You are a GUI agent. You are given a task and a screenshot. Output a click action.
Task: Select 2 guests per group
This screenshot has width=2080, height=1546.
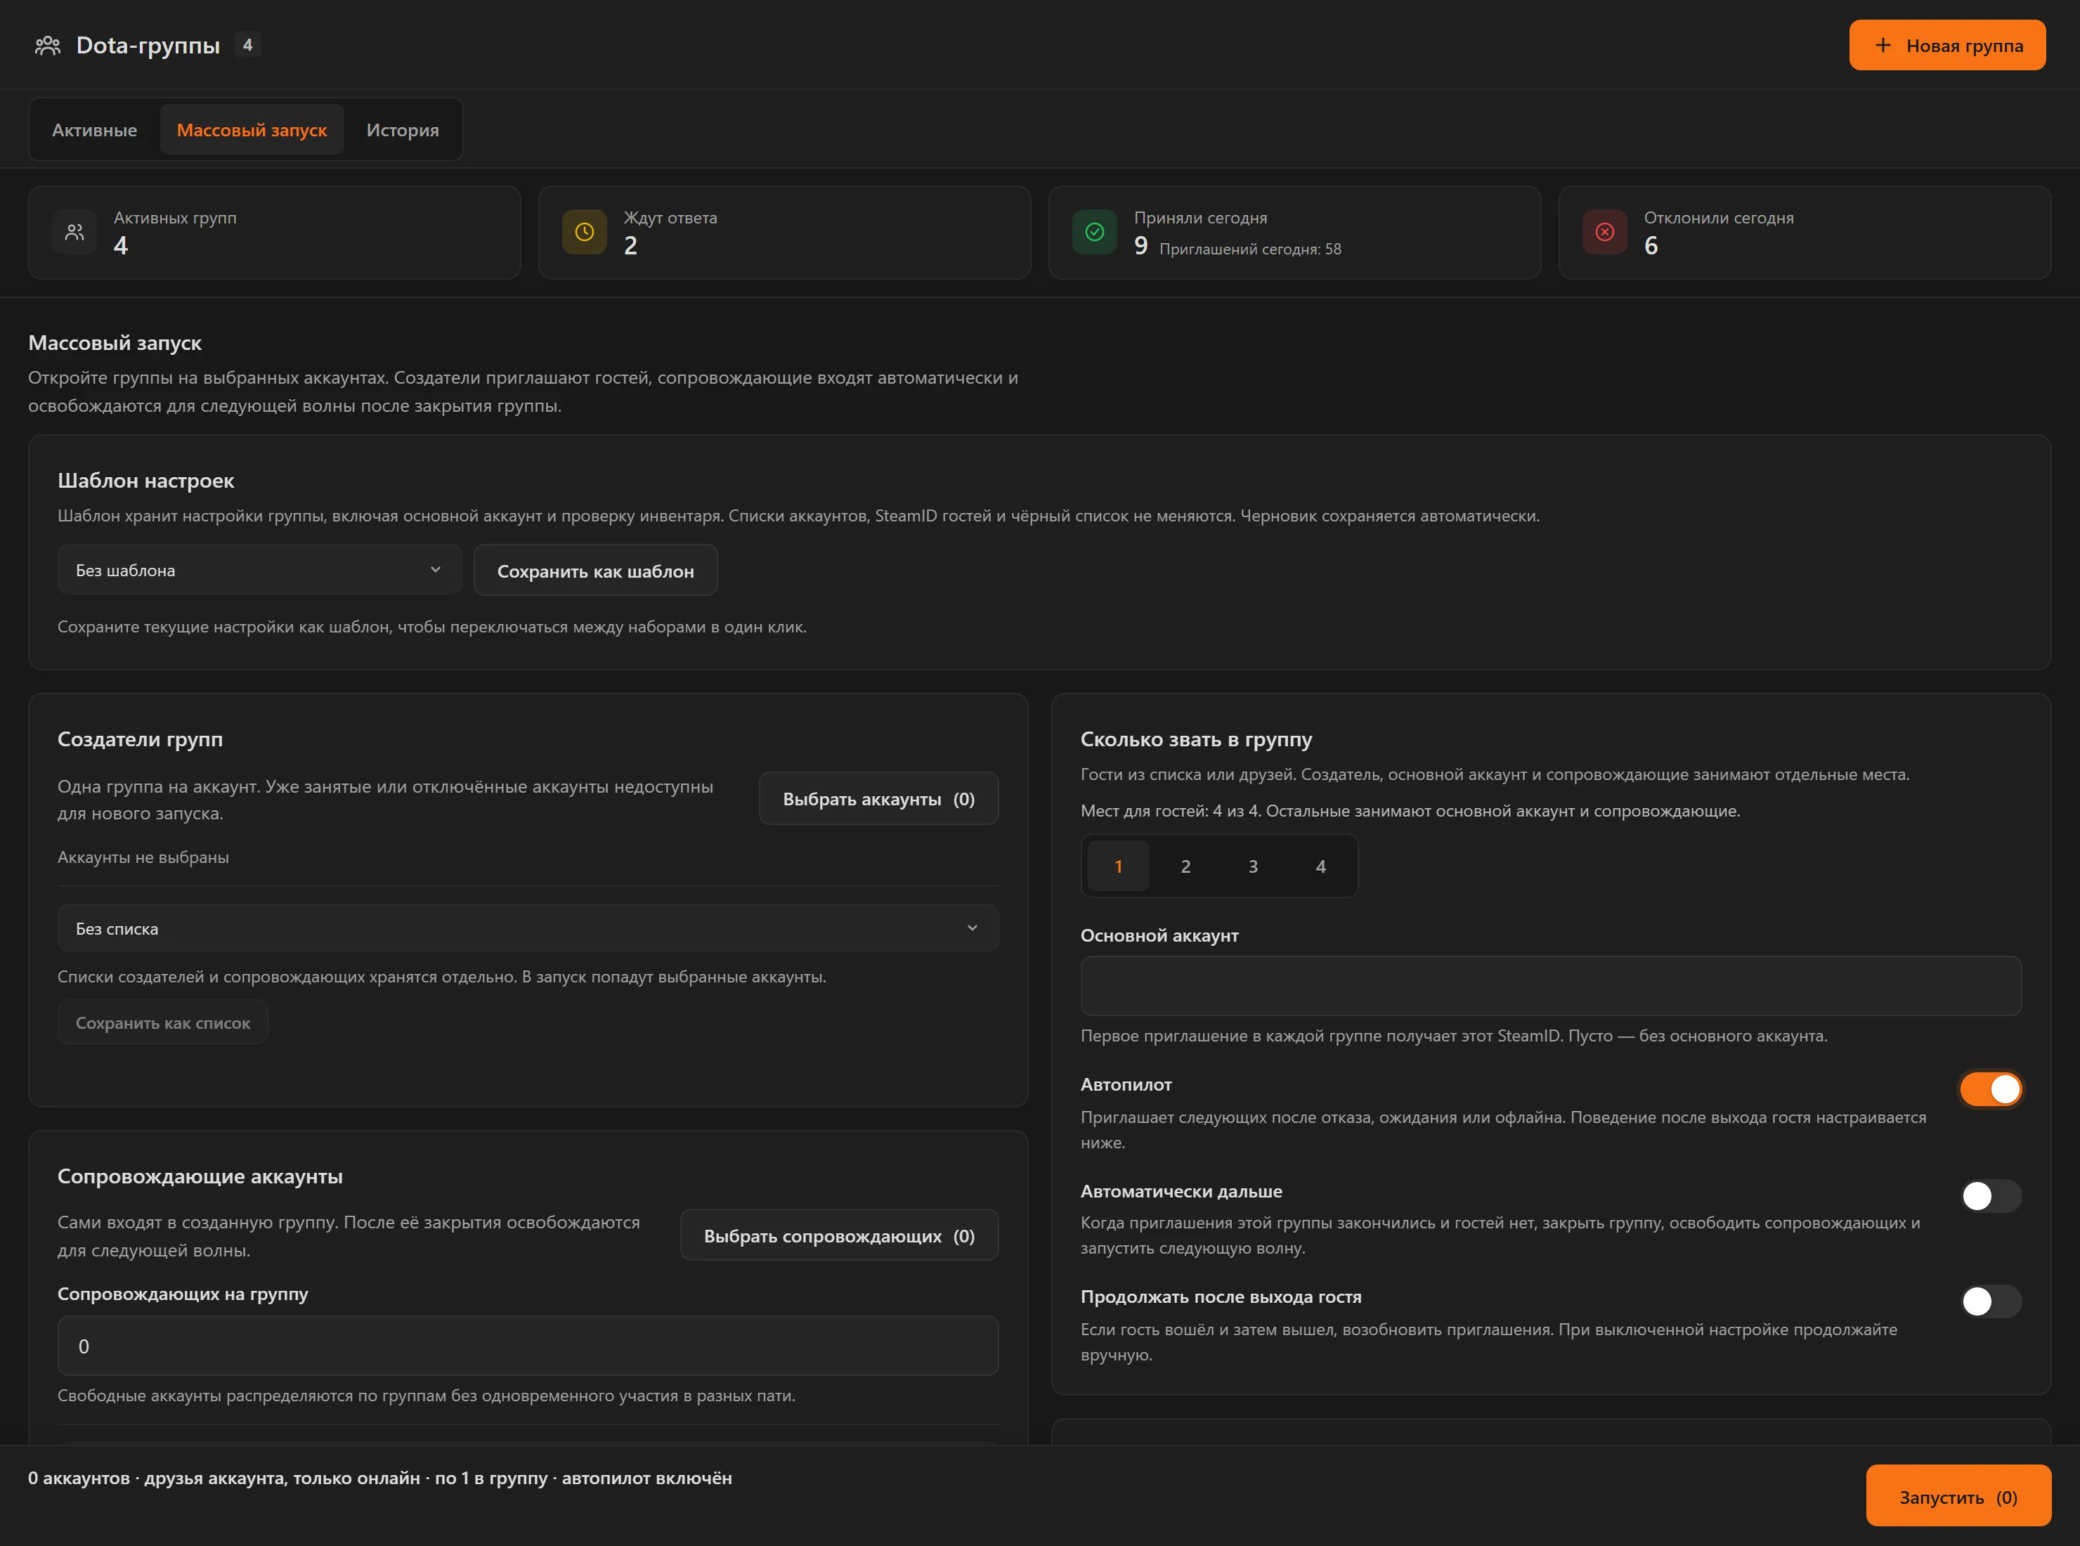[1185, 866]
